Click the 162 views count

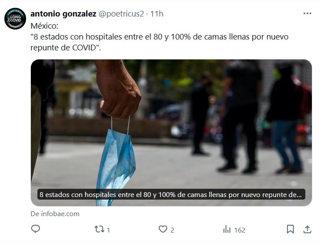[240, 230]
